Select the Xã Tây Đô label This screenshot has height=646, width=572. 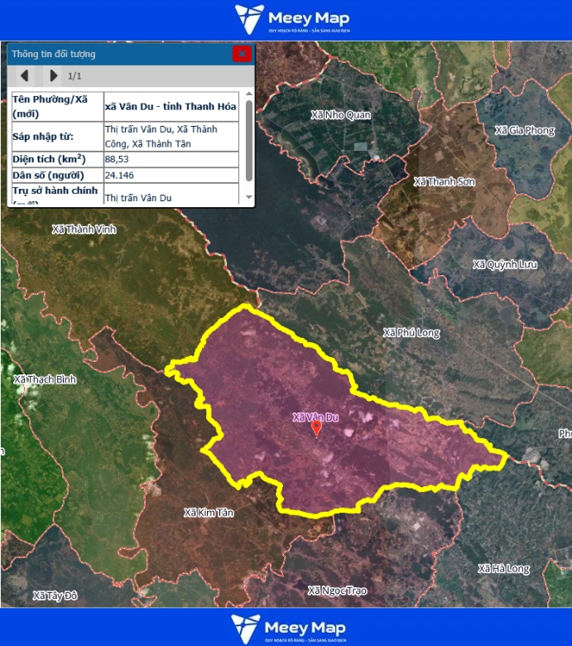click(55, 595)
